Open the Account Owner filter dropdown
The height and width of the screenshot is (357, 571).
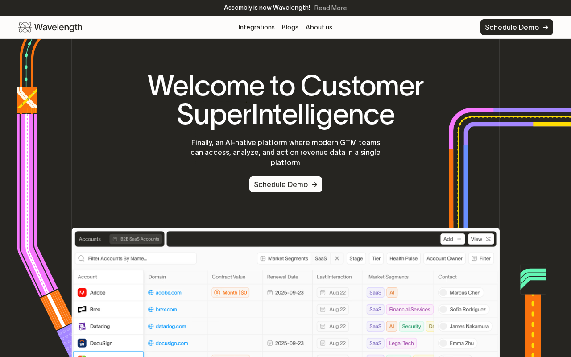point(444,258)
